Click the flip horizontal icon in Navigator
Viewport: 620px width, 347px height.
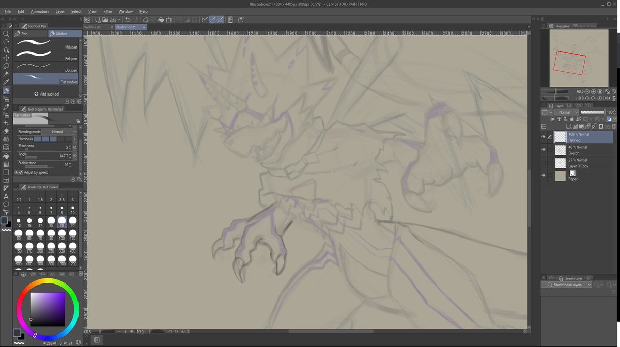coord(607,98)
